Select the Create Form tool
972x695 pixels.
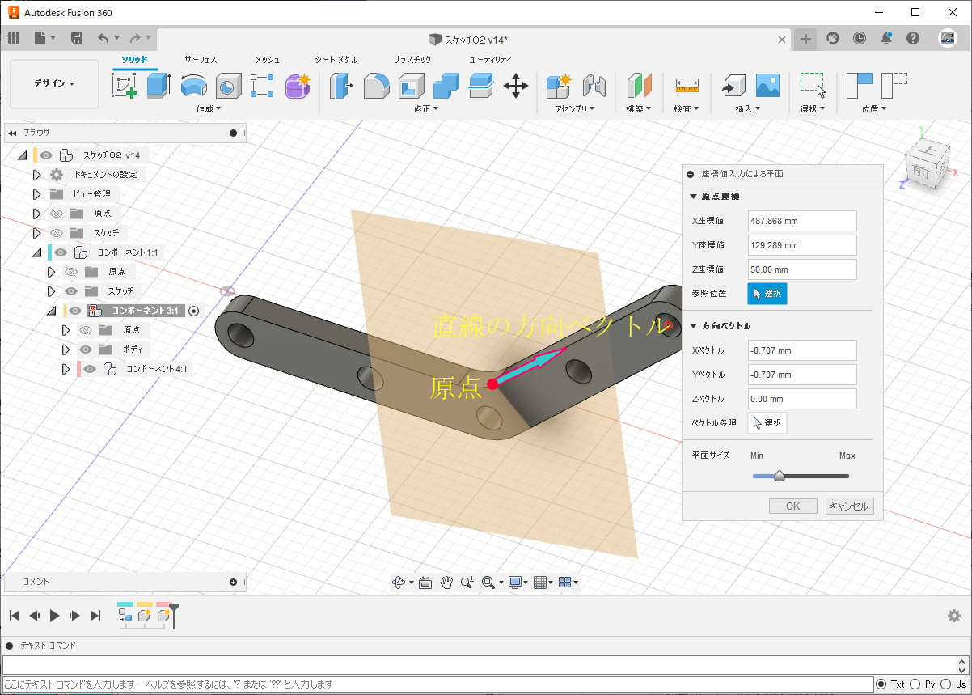298,85
